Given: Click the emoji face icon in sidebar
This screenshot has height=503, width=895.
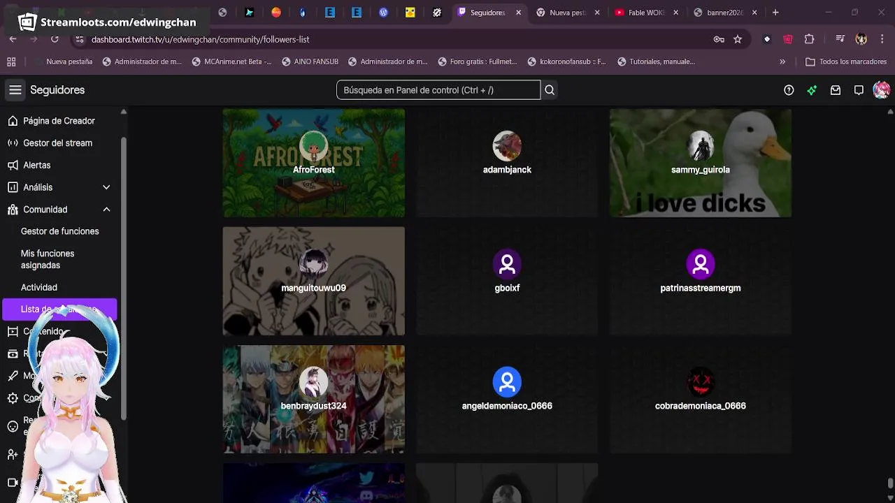Looking at the screenshot, I should tap(13, 426).
